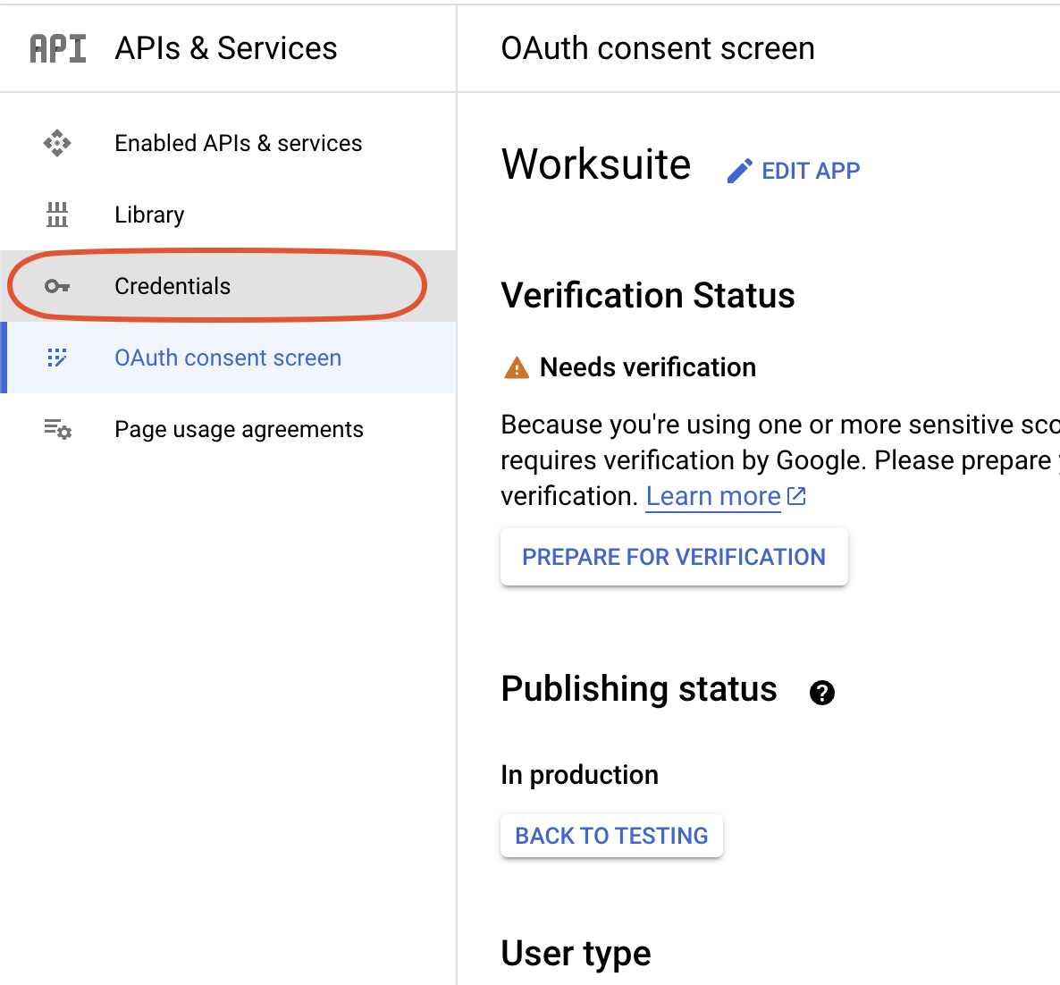Click the Library shelves icon
Screen dimensions: 1060x985
click(x=57, y=215)
